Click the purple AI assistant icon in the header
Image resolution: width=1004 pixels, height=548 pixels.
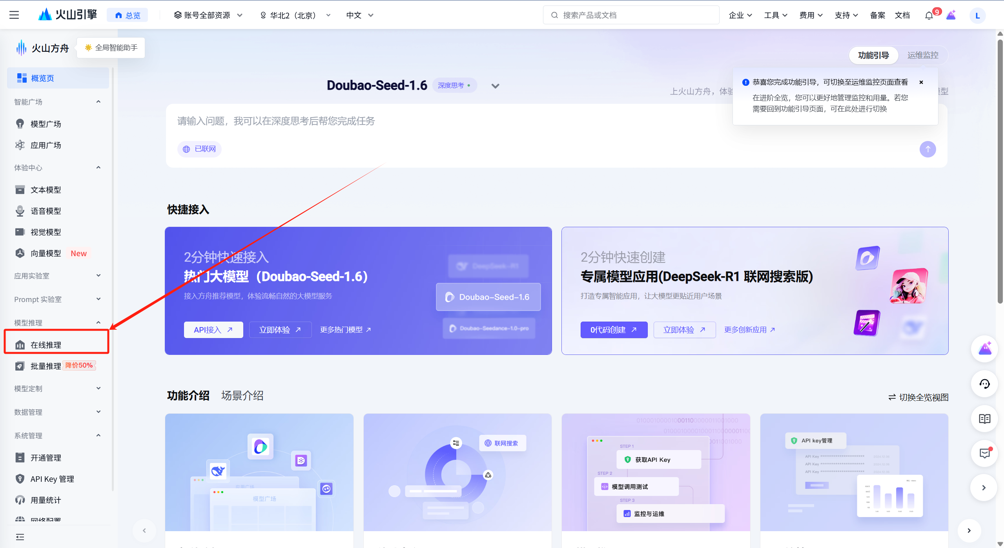point(951,15)
